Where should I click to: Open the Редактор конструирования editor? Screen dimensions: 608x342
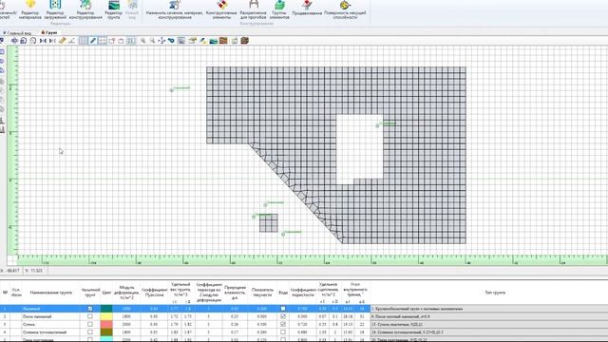[x=85, y=9]
